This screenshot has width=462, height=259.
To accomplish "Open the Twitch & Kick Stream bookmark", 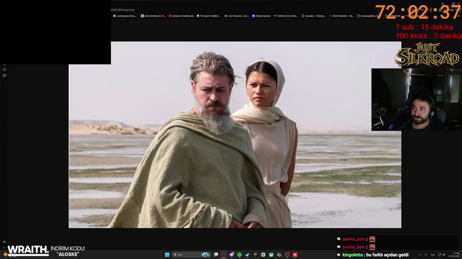I will coord(286,16).
